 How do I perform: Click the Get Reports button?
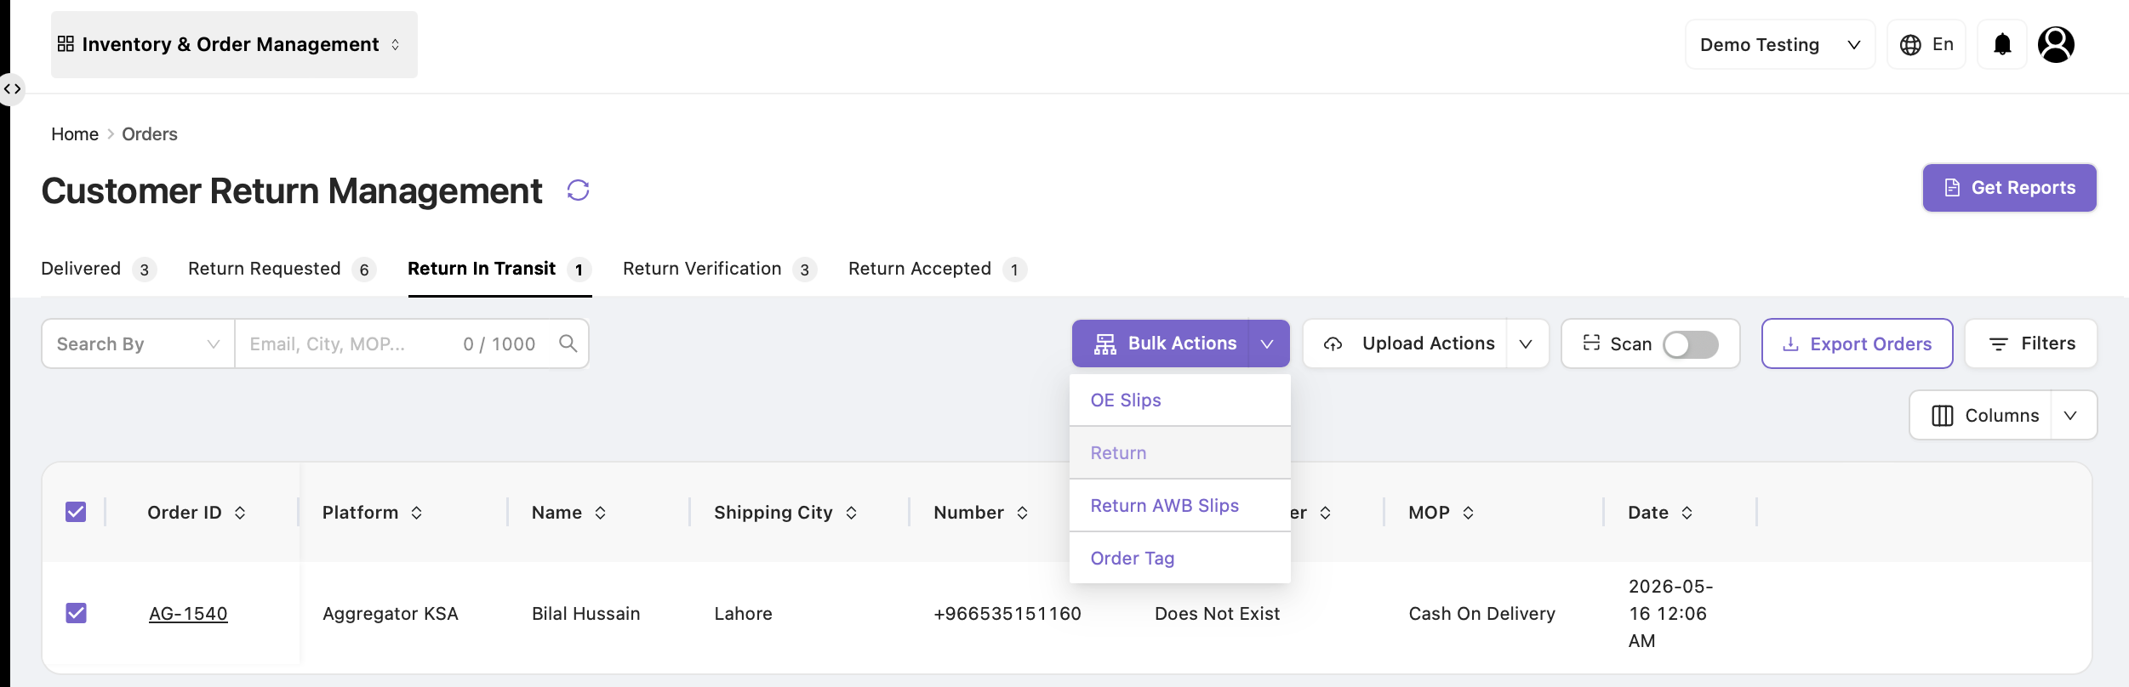[x=2009, y=188]
